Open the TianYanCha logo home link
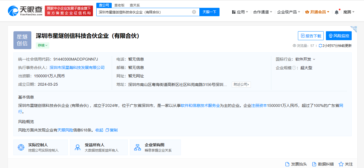364x168 pixels. [x=25, y=11]
